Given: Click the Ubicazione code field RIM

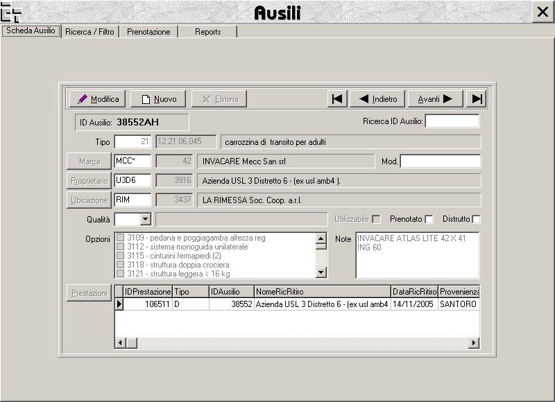Looking at the screenshot, I should pyautogui.click(x=133, y=200).
